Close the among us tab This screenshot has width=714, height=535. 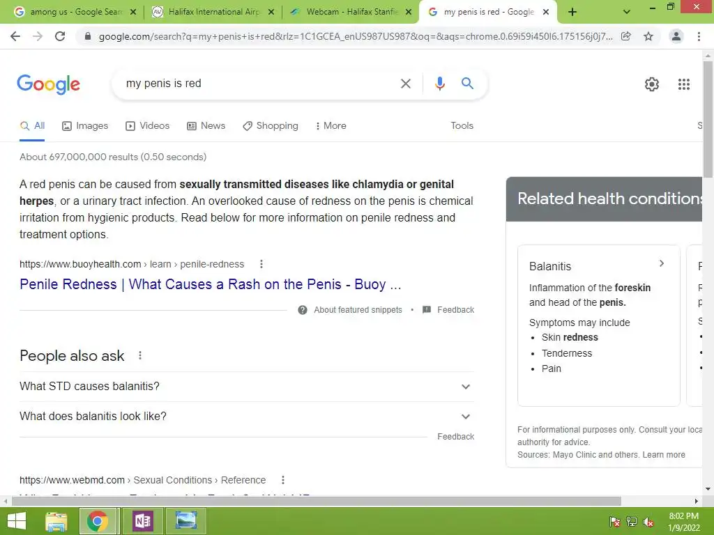[x=133, y=12]
